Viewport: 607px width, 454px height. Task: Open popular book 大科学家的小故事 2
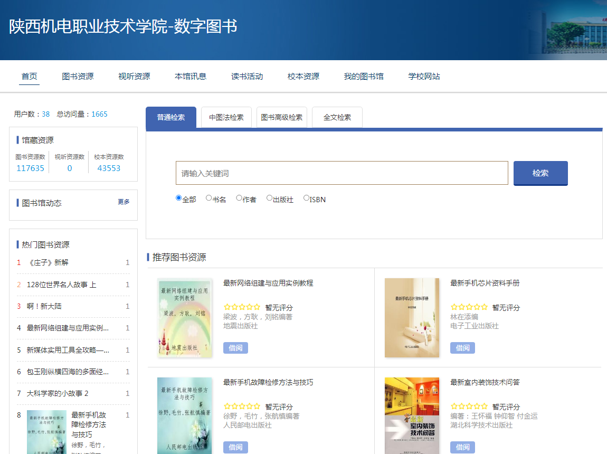(58, 393)
